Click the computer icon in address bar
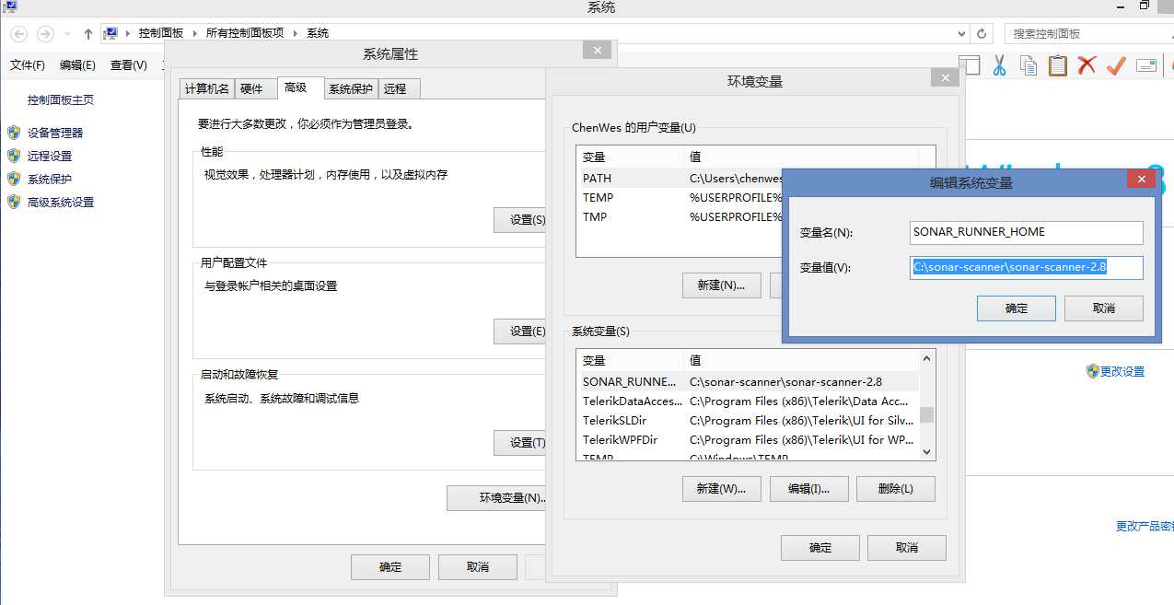 tap(110, 33)
